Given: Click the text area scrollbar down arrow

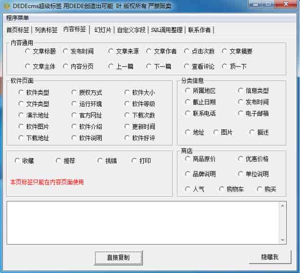Looking at the screenshot, I should coord(282,240).
